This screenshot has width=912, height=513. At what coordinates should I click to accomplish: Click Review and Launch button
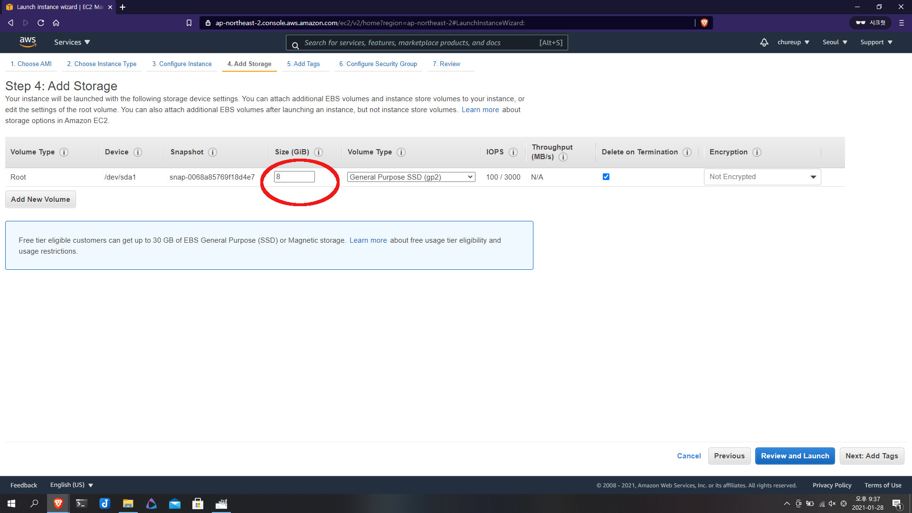[x=795, y=456]
